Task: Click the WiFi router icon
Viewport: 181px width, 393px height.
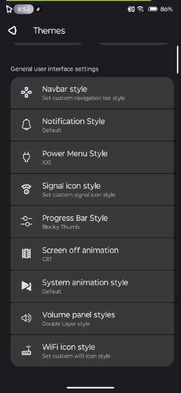Action: [26, 350]
